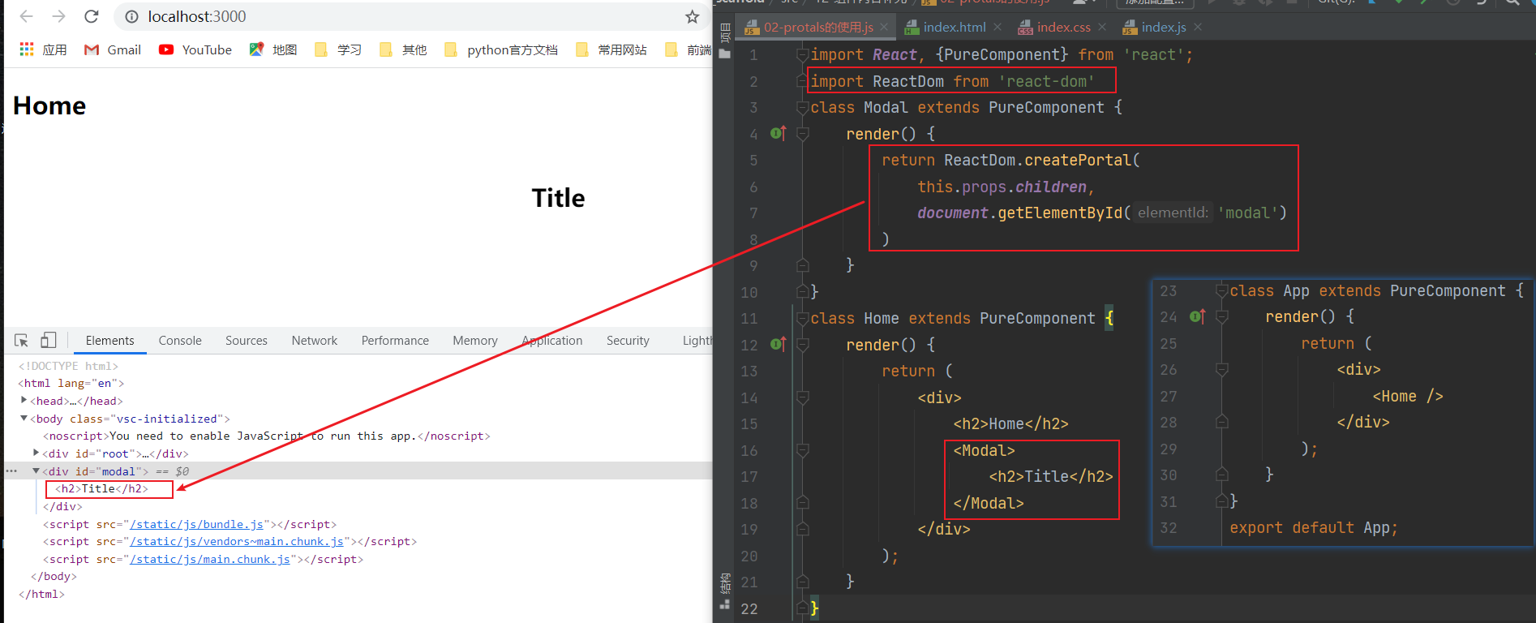Activate DevTools element inspector icon

(x=22, y=341)
